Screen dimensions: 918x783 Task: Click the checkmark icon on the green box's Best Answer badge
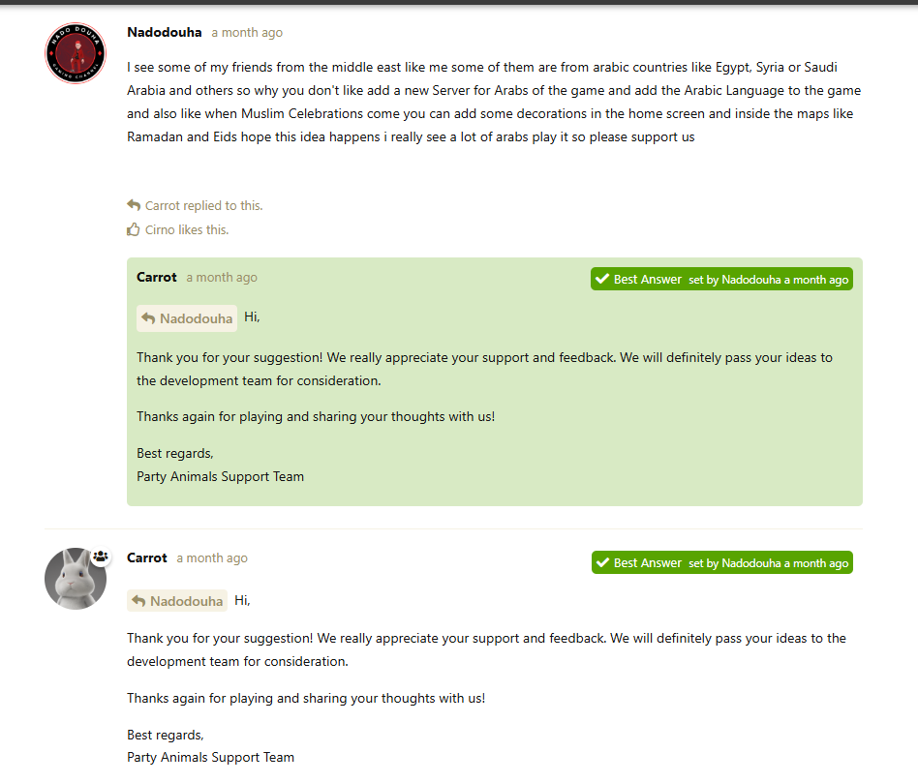point(602,279)
